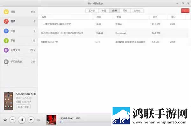Select the highlighted songs tab
Image resolution: width=191 pixels, height=126 pixels.
pos(114,11)
